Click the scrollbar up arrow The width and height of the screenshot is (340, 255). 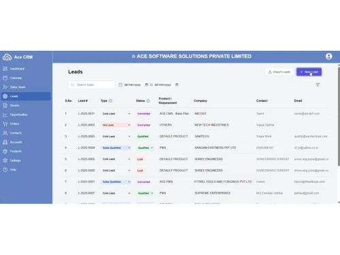[x=339, y=65]
